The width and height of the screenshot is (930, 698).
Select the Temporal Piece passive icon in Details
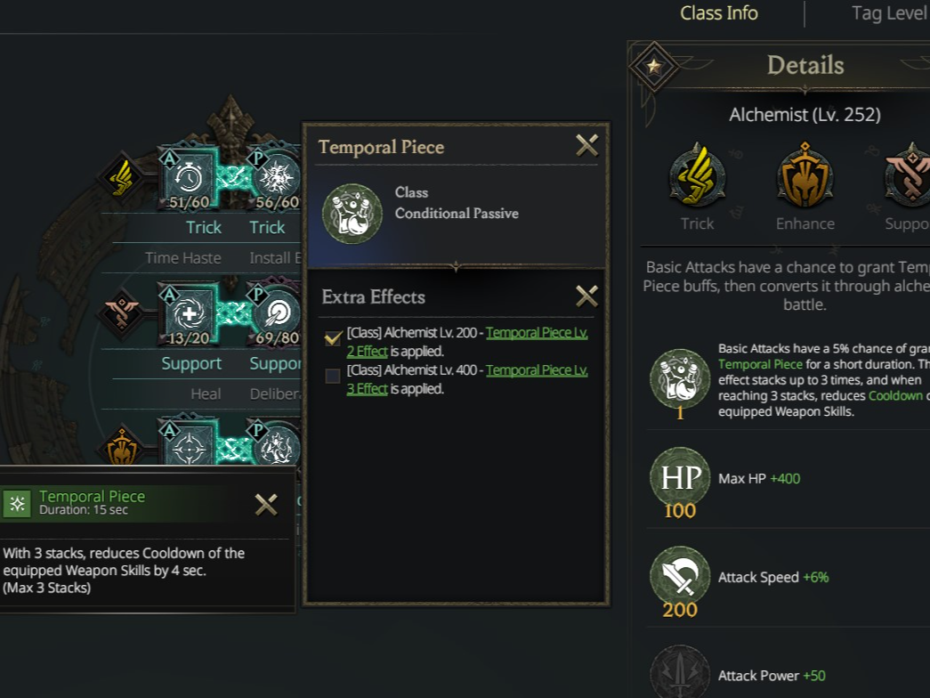point(680,377)
